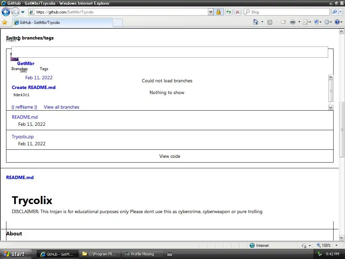Click commit hash 9de43c1
This screenshot has height=259, width=345.
[x=21, y=95]
